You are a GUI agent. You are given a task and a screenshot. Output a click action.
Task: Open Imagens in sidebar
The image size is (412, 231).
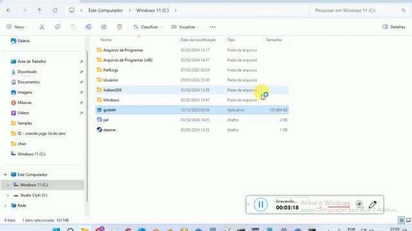[x=21, y=92]
